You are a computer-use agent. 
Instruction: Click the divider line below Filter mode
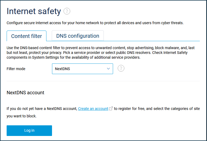pyautogui.click(x=103, y=81)
